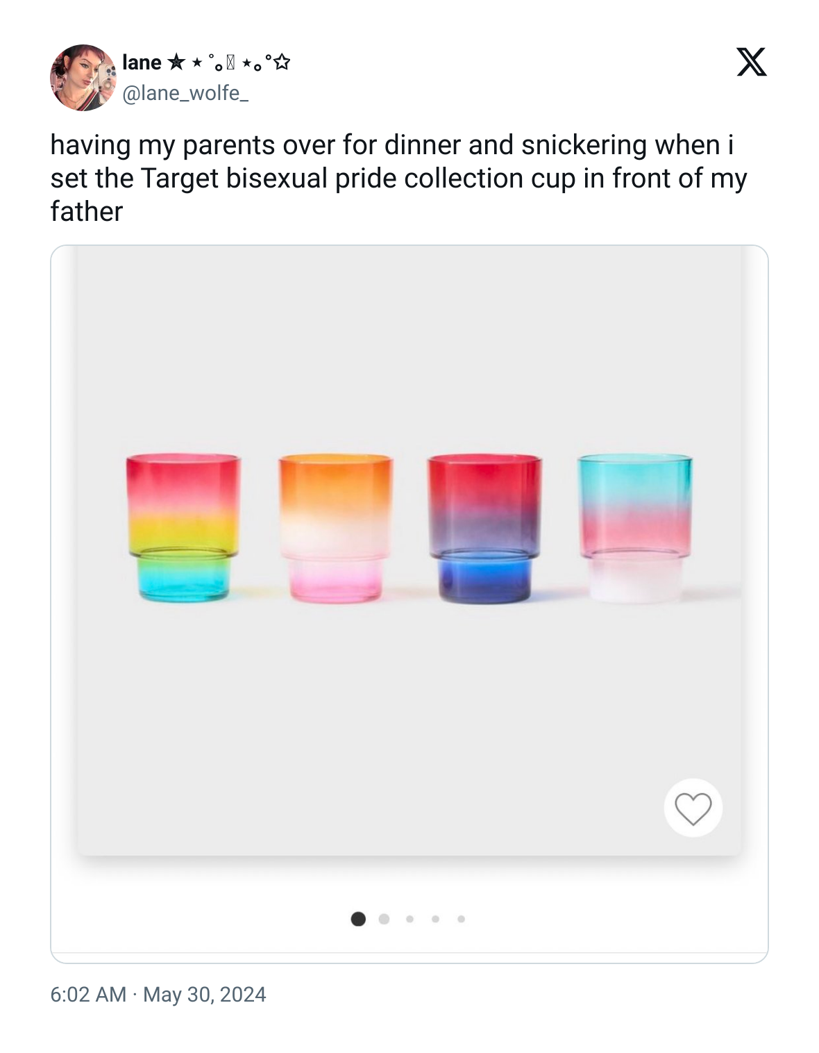Pick the teal, pink and white cup
The height and width of the screenshot is (1053, 819).
pos(635,528)
